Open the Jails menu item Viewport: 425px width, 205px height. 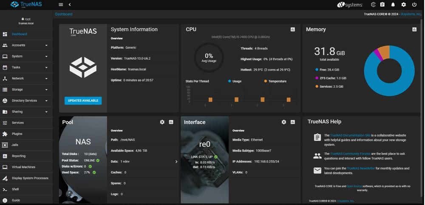pyautogui.click(x=26, y=145)
